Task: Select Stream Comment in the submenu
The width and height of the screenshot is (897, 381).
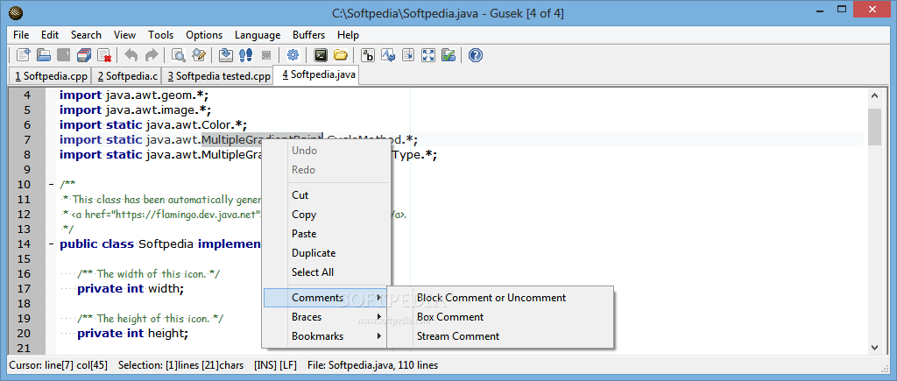Action: (500, 336)
